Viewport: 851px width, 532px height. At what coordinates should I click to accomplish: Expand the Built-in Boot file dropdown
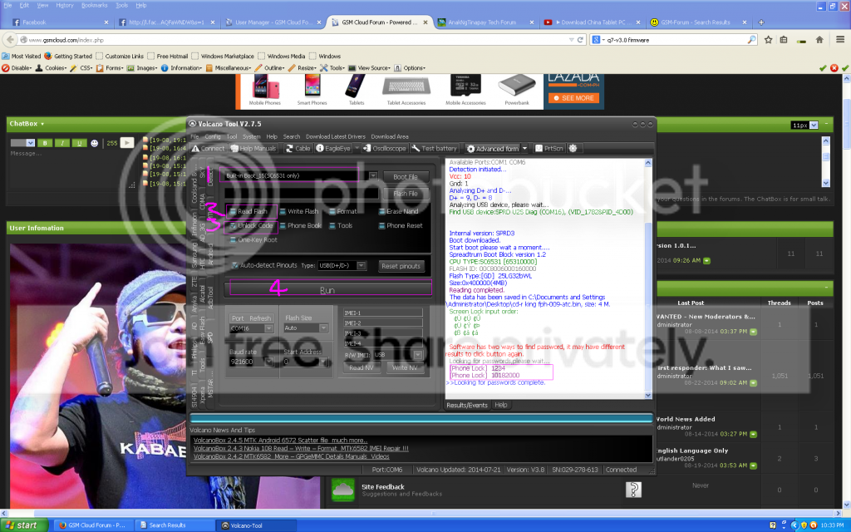pyautogui.click(x=373, y=176)
